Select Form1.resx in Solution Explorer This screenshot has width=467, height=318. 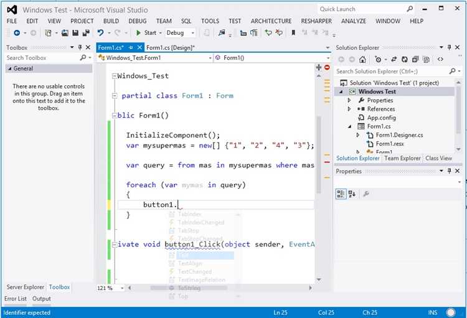tap(390, 144)
